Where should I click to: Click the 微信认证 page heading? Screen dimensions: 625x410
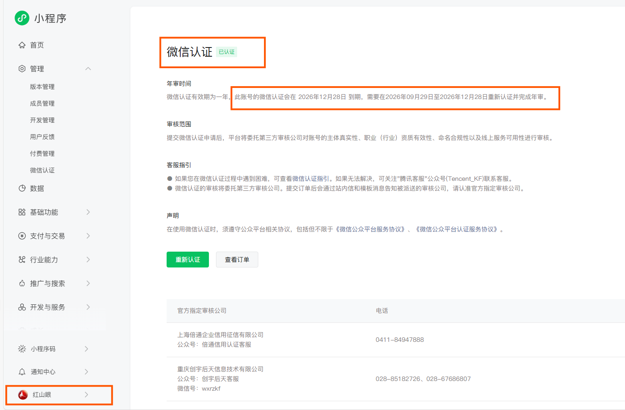(190, 52)
